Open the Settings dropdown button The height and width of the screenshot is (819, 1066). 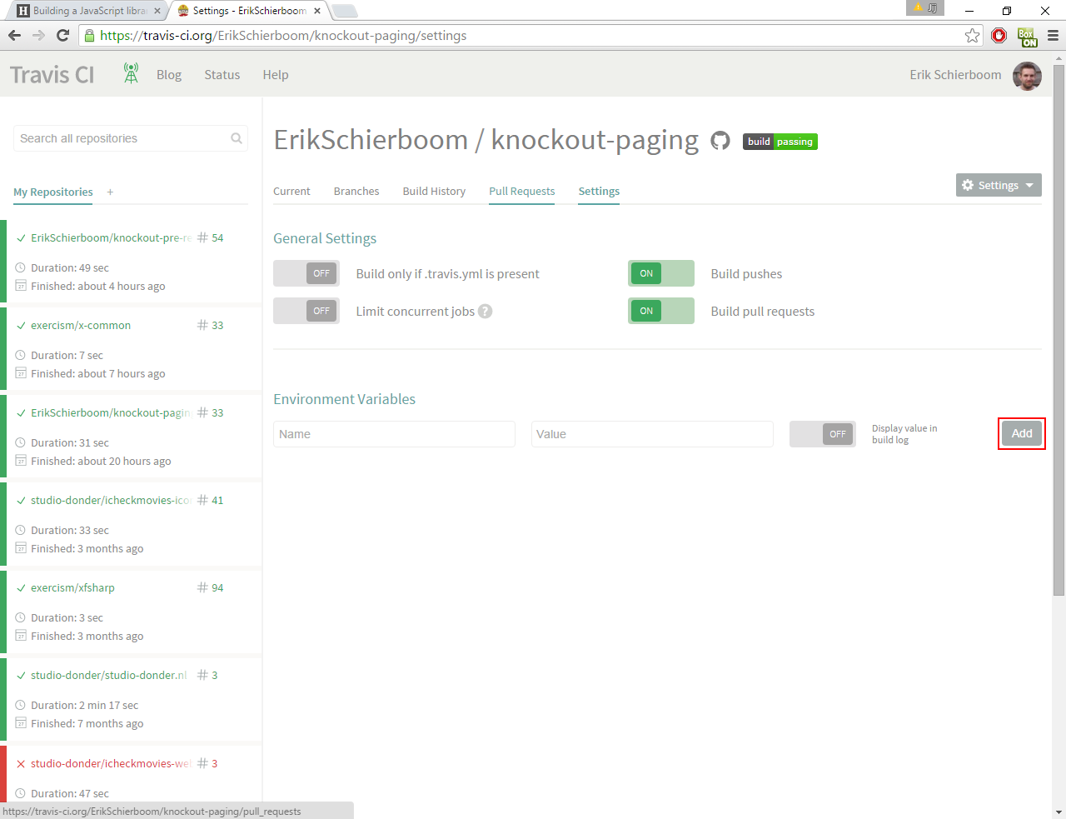(x=999, y=185)
